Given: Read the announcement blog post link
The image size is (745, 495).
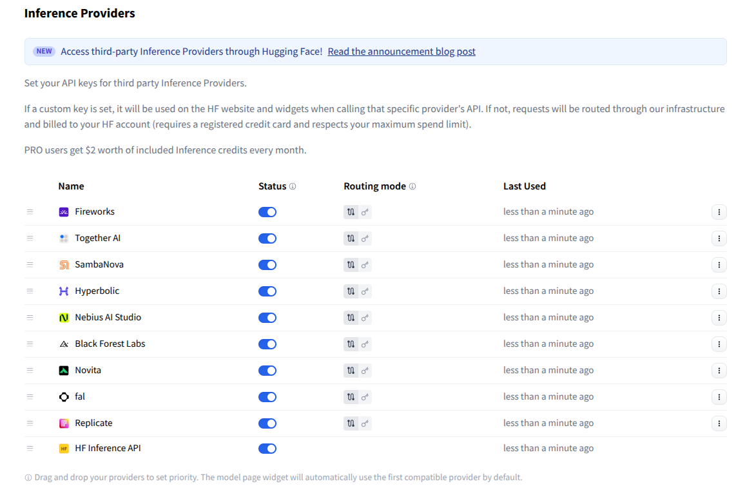Looking at the screenshot, I should (x=402, y=51).
